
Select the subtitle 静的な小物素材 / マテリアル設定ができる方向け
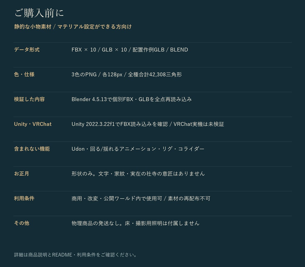tap(73, 27)
